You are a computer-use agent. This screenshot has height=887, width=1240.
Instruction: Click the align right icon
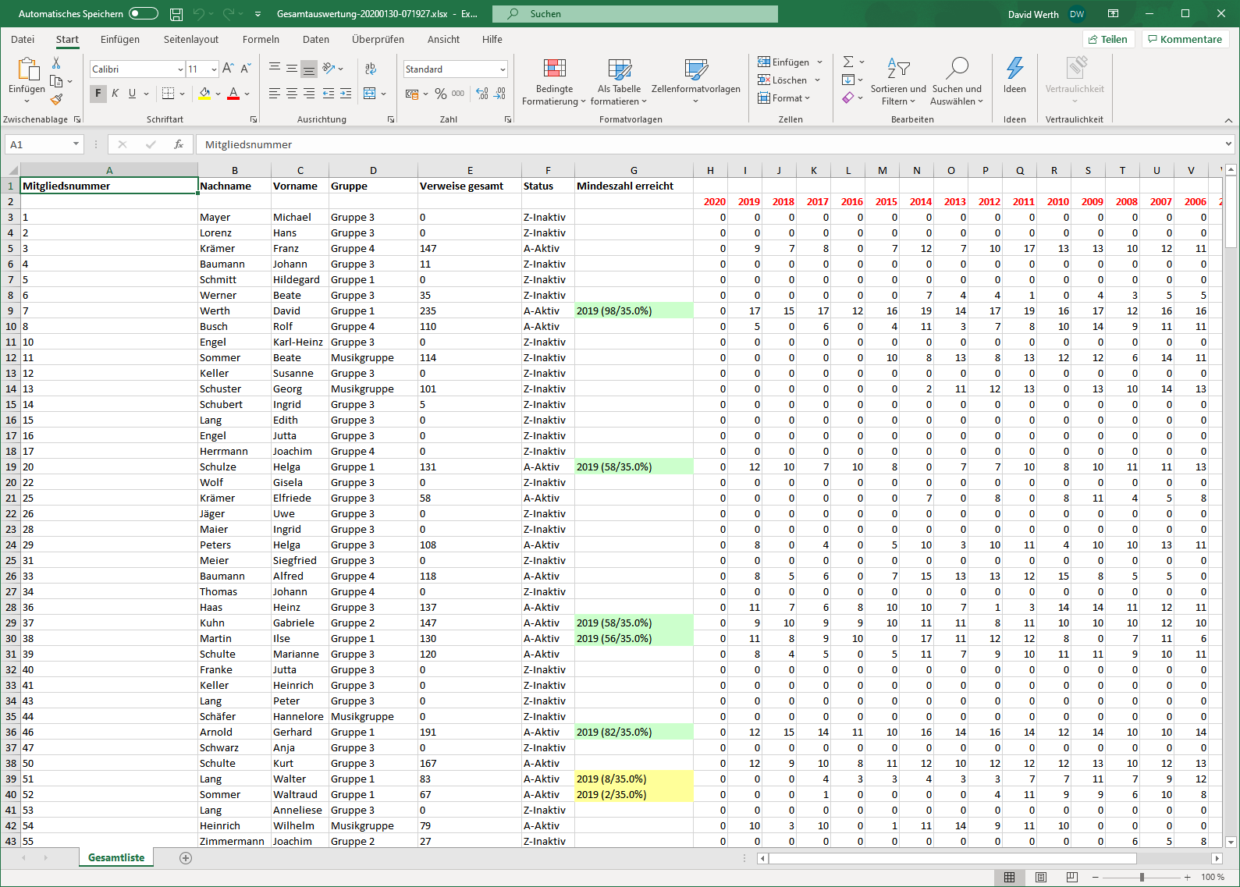(309, 94)
